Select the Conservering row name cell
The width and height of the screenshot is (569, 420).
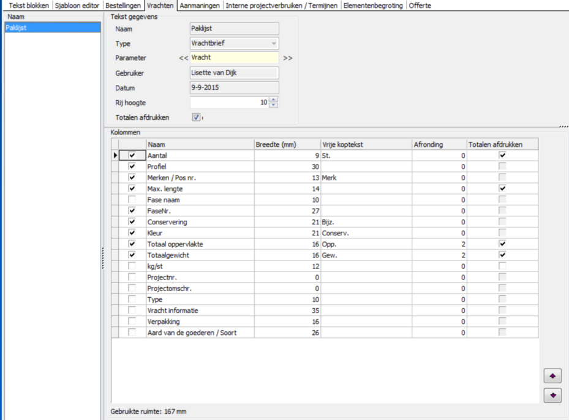point(200,222)
